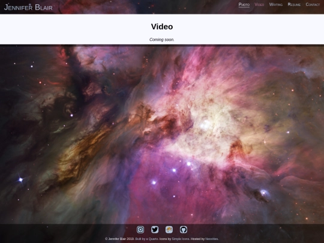Screen dimensions: 324x243
Task: Open the Twitter bird icon link
Action: (155, 230)
